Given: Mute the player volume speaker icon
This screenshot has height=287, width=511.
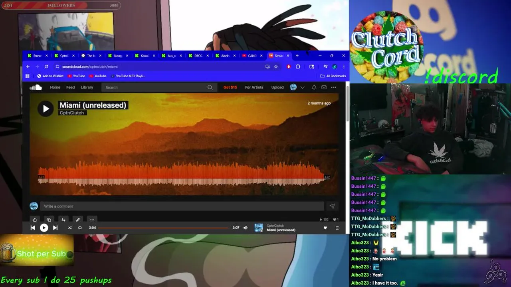Looking at the screenshot, I should click(x=246, y=228).
